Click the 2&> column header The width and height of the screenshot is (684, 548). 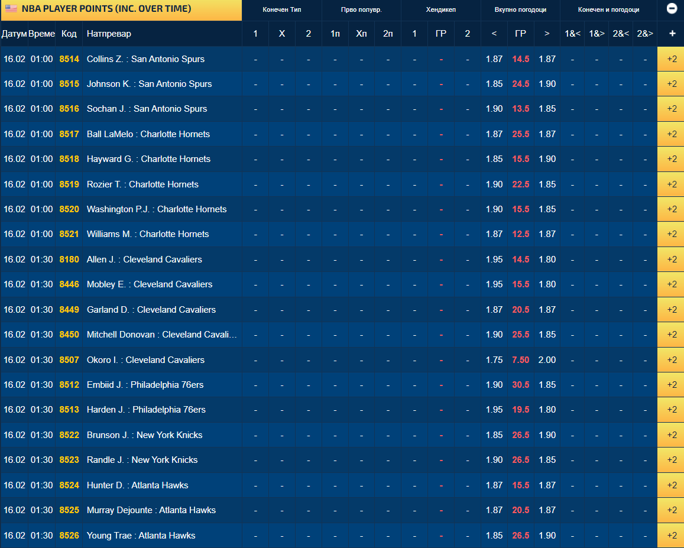(645, 34)
